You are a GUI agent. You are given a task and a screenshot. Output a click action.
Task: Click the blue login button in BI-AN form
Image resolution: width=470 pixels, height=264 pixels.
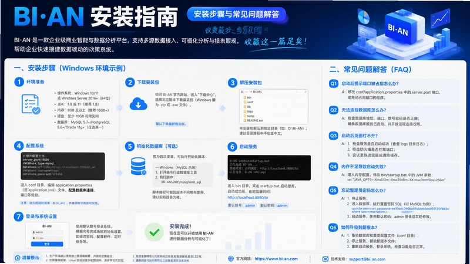pyautogui.click(x=47, y=244)
